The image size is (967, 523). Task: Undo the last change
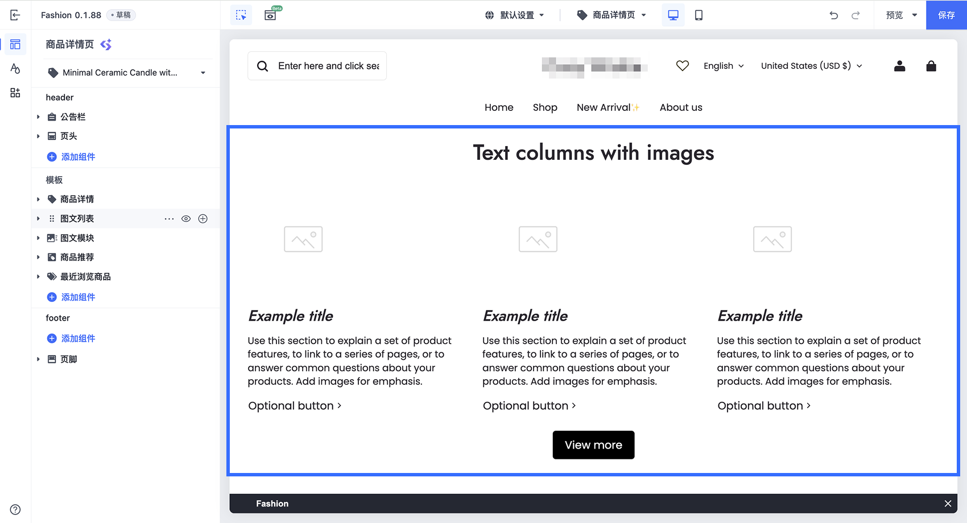tap(834, 15)
